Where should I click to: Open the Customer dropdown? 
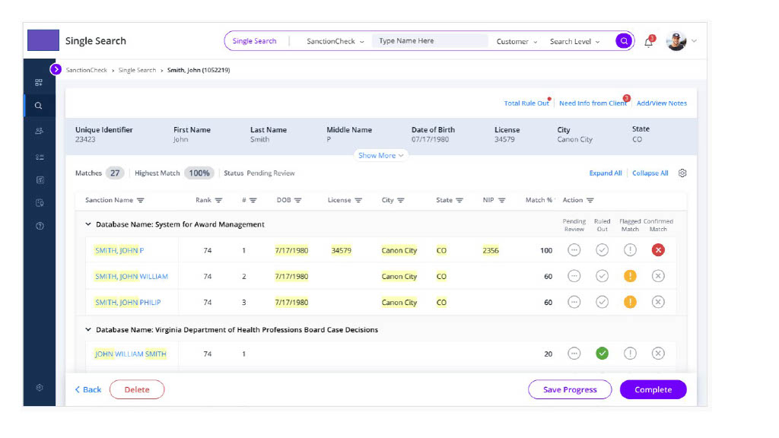point(517,42)
